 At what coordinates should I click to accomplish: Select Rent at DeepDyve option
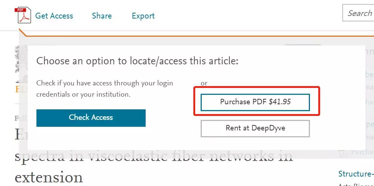[x=255, y=128]
